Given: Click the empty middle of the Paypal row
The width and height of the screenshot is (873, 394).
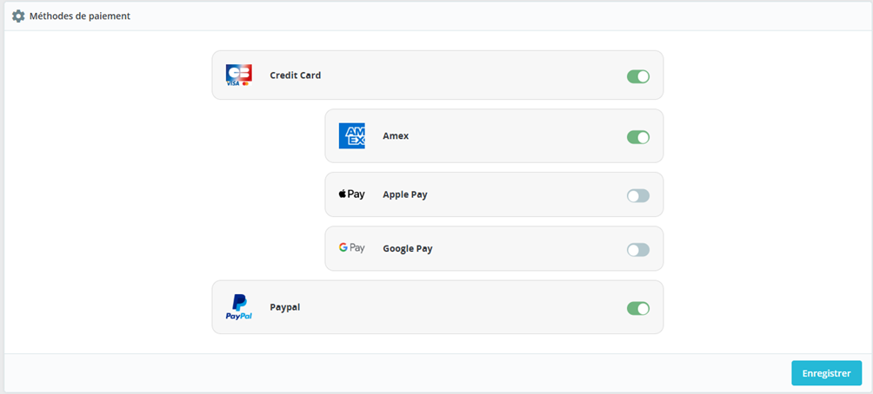Looking at the screenshot, I should tap(461, 307).
